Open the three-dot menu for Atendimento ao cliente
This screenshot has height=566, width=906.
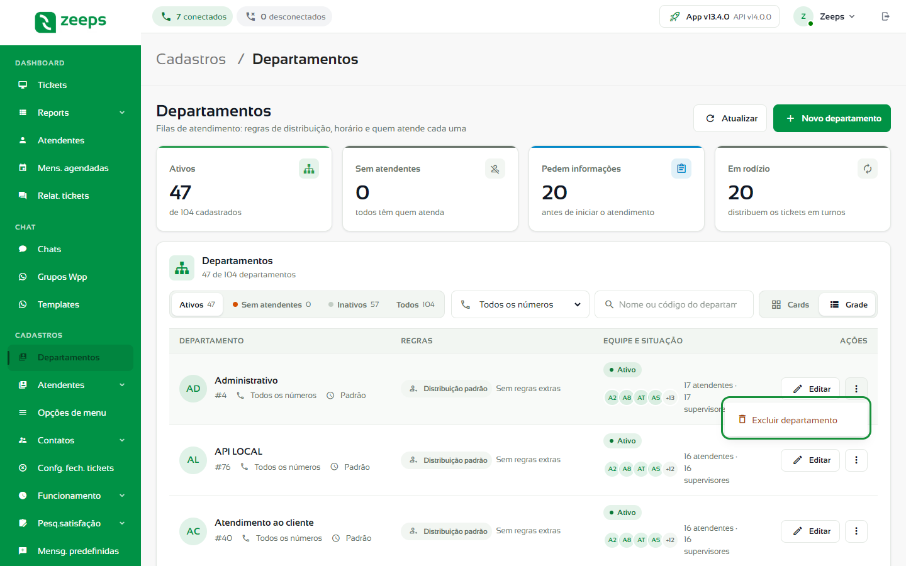(856, 531)
